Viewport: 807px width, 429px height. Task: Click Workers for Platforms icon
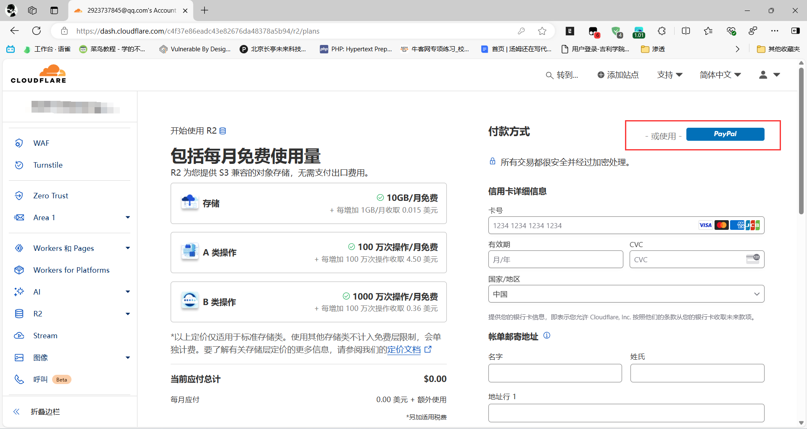pyautogui.click(x=19, y=270)
